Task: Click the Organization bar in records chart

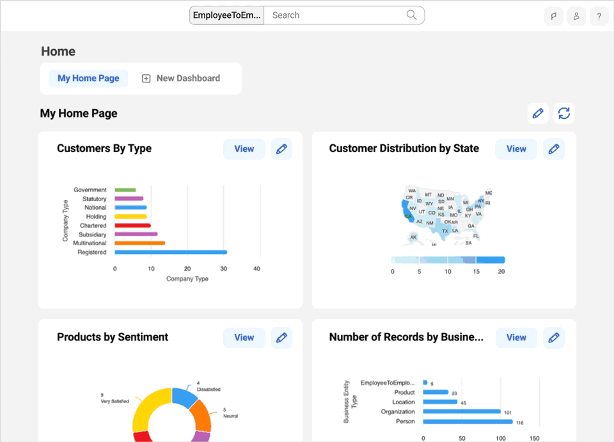Action: [x=462, y=411]
